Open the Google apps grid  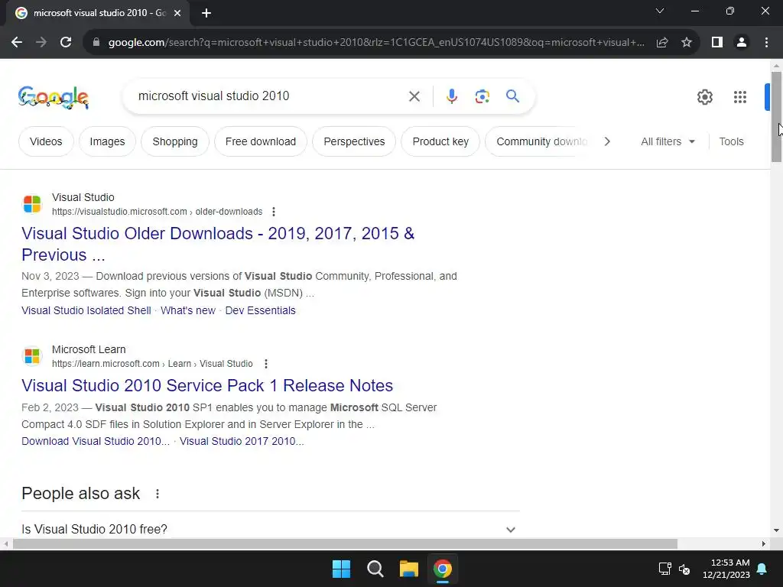tap(740, 97)
